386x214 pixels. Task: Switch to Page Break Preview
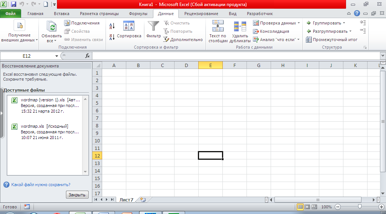pos(314,207)
